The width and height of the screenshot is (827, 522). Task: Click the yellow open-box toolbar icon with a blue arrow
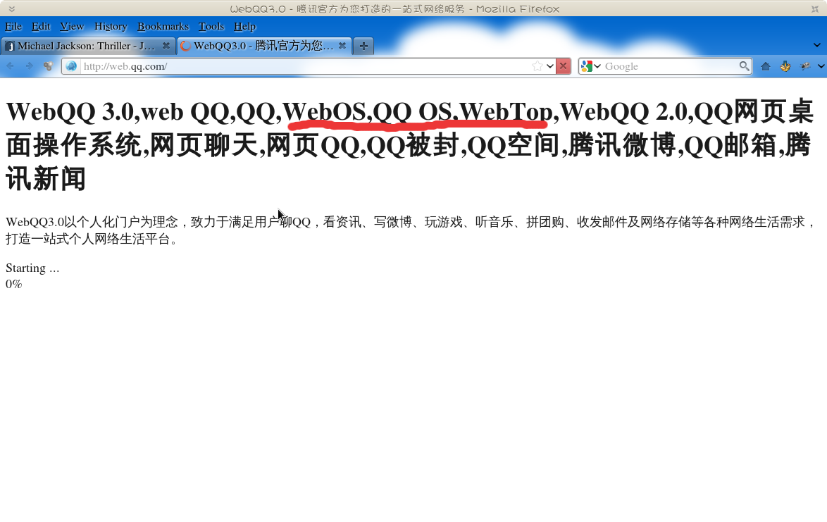[x=785, y=66]
